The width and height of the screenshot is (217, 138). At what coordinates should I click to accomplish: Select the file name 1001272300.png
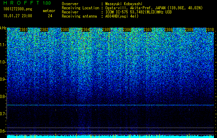coord(18,9)
